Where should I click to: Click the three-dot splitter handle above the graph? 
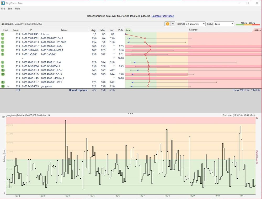tap(131, 114)
